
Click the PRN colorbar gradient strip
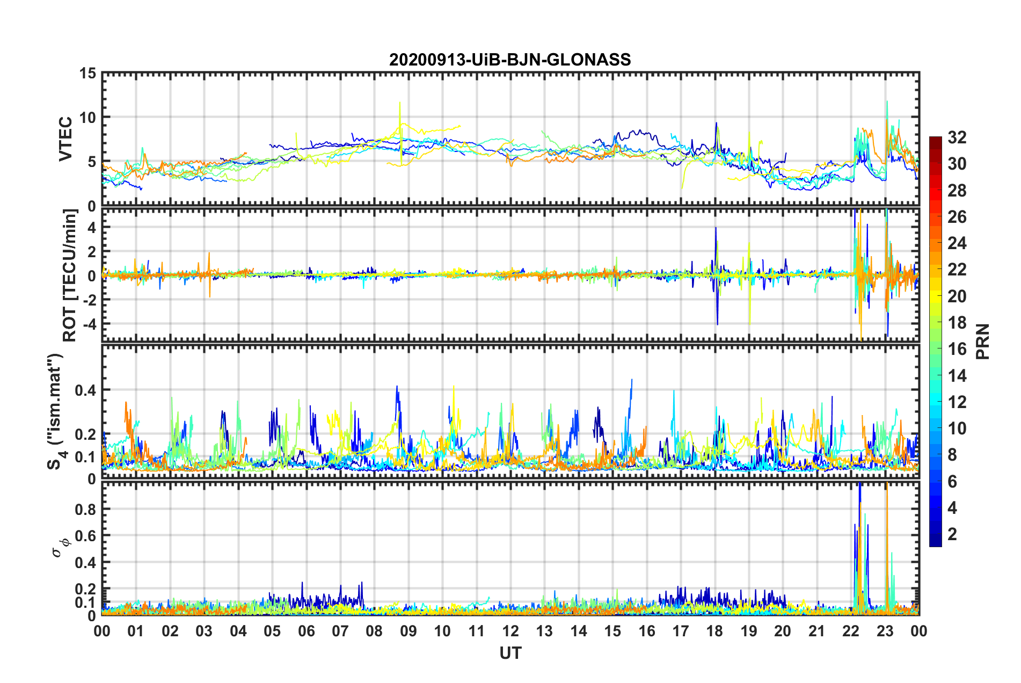point(936,341)
